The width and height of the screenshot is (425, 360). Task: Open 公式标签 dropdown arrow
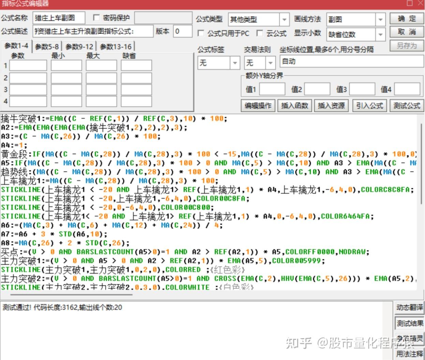pyautogui.click(x=235, y=63)
